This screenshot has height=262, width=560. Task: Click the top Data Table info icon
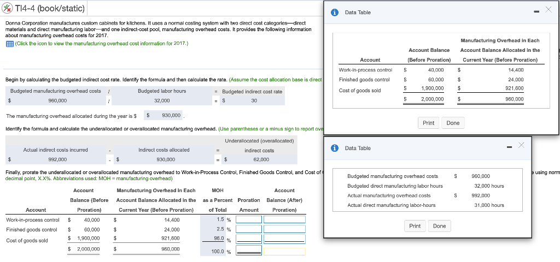(x=335, y=13)
